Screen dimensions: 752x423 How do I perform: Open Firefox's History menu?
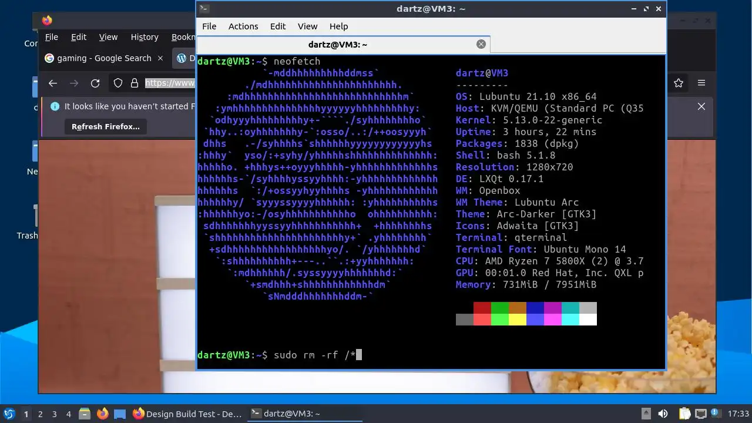145,37
